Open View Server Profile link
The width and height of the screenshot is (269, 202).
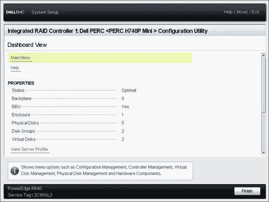[29, 149]
